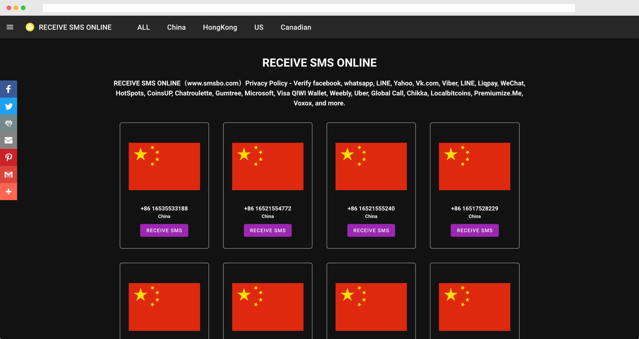Select the ALL navigation item
Viewport: 639px width, 339px height.
(x=144, y=27)
